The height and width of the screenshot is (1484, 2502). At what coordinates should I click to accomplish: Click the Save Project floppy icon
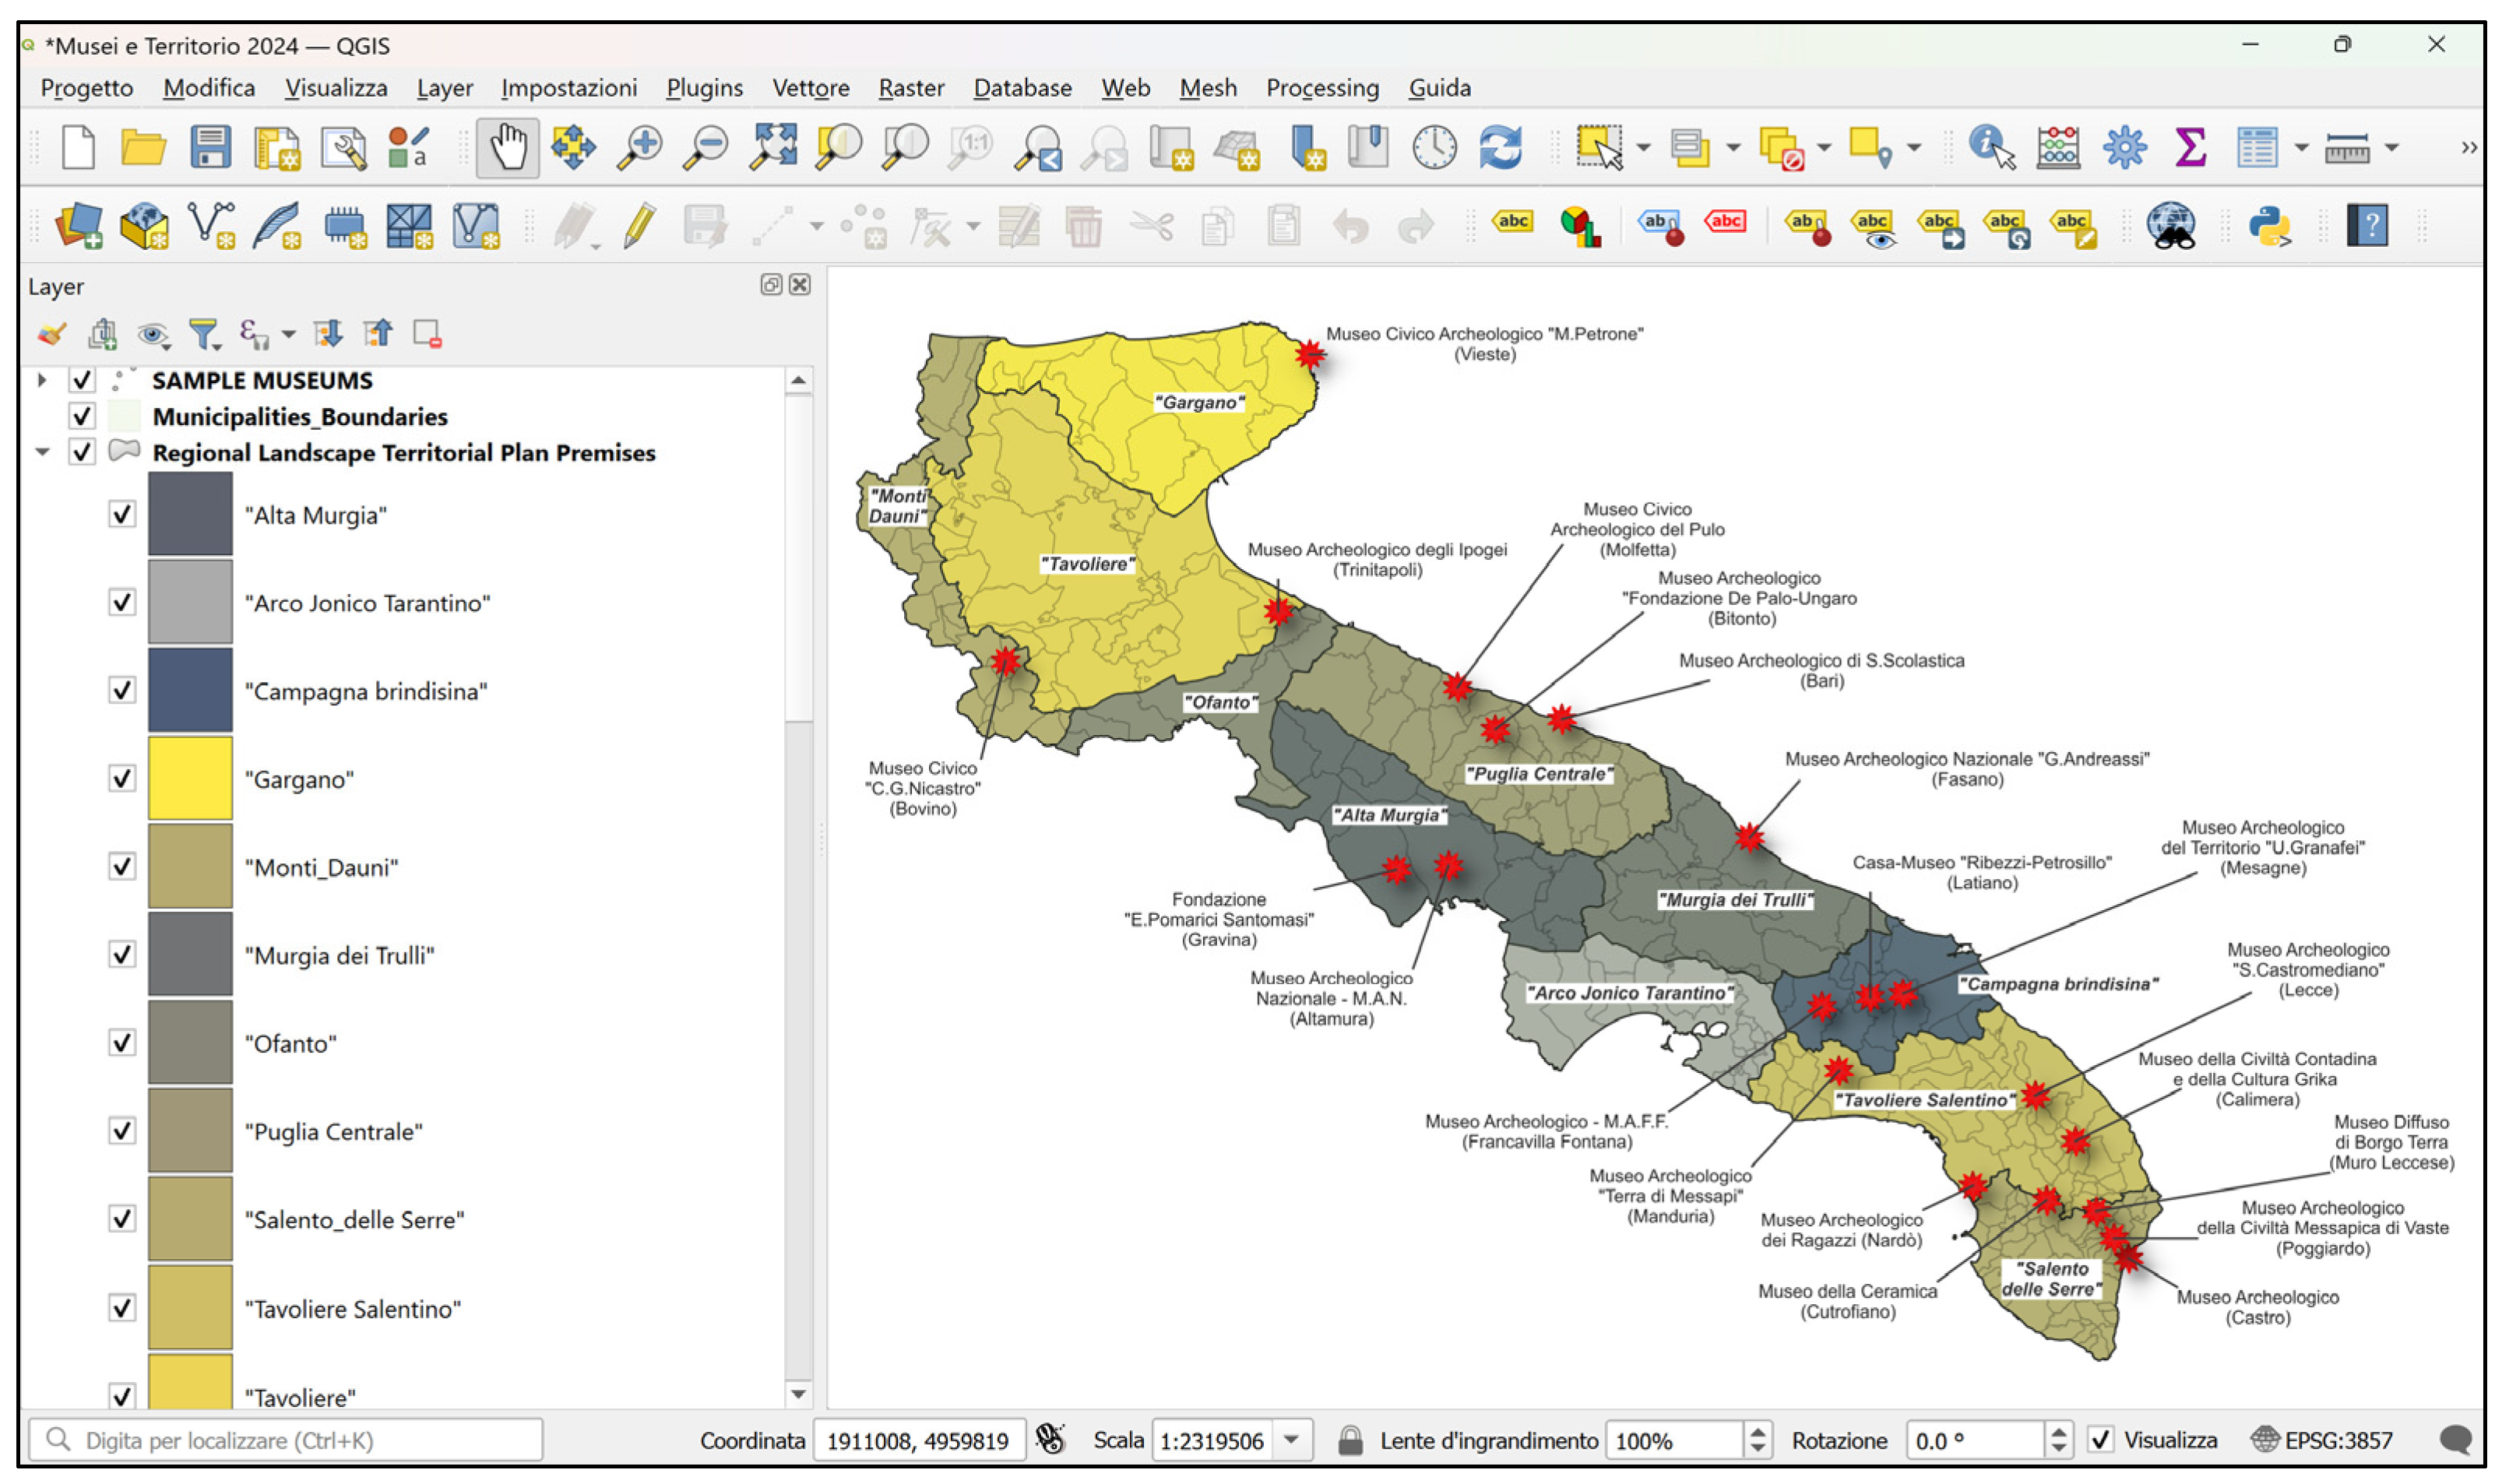(210, 148)
